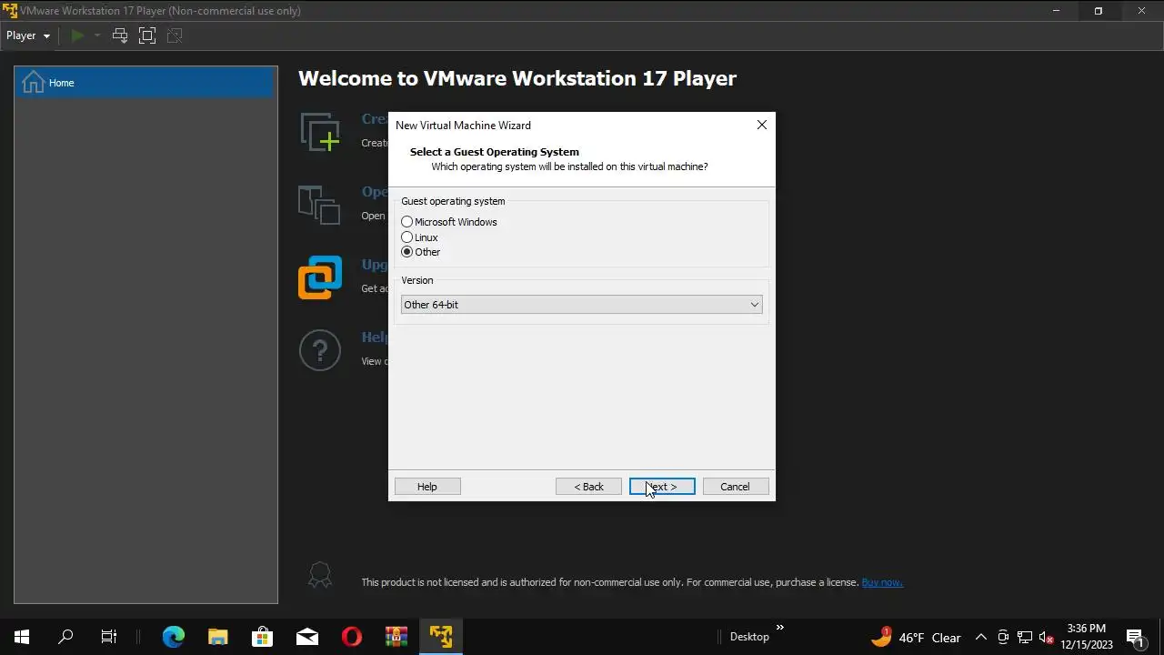Expand the power options arrow beside play
The width and height of the screenshot is (1164, 655).
(97, 35)
